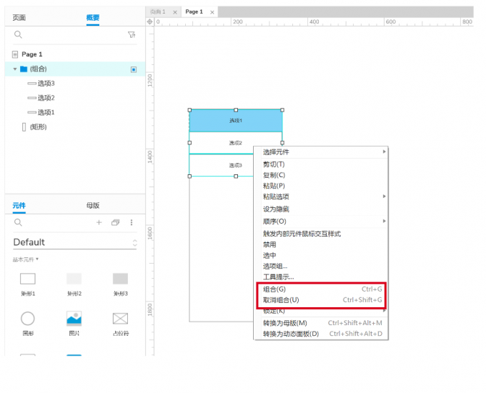Pick the 图片 image widget
This screenshot has height=393, width=486.
tap(74, 324)
